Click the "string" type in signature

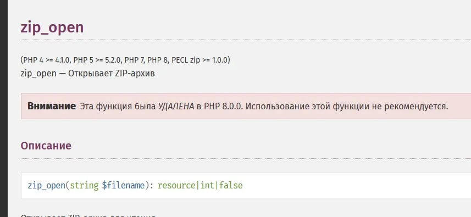pos(84,186)
